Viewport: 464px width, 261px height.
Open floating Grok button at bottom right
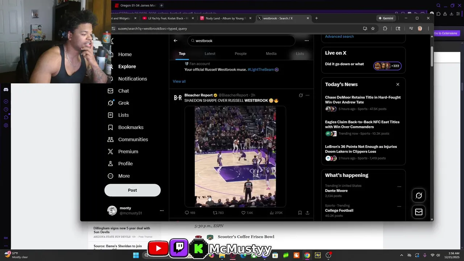[419, 196]
